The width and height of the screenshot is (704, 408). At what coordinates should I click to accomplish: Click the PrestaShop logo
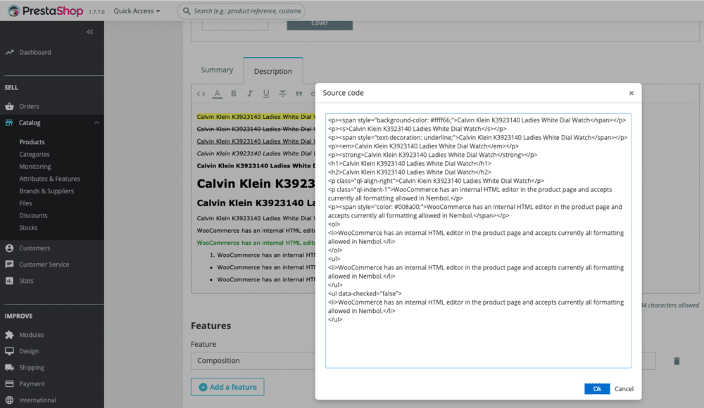pos(45,11)
